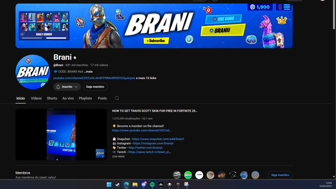Click the plain gray member avatar

point(255,175)
